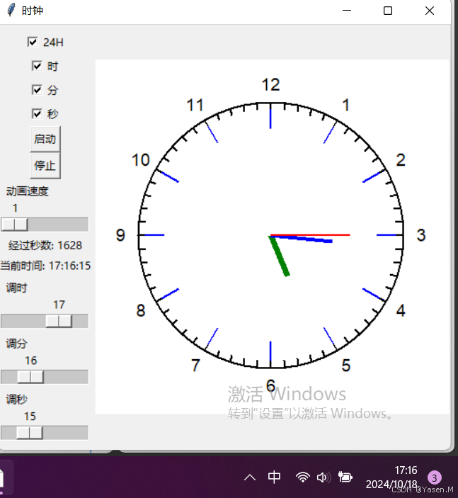This screenshot has height=498, width=458.
Task: Click the number 5 on clock face
Action: 346,366
